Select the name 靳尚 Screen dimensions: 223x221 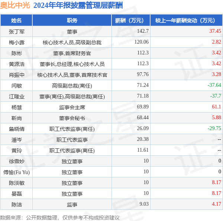click(x=17, y=118)
